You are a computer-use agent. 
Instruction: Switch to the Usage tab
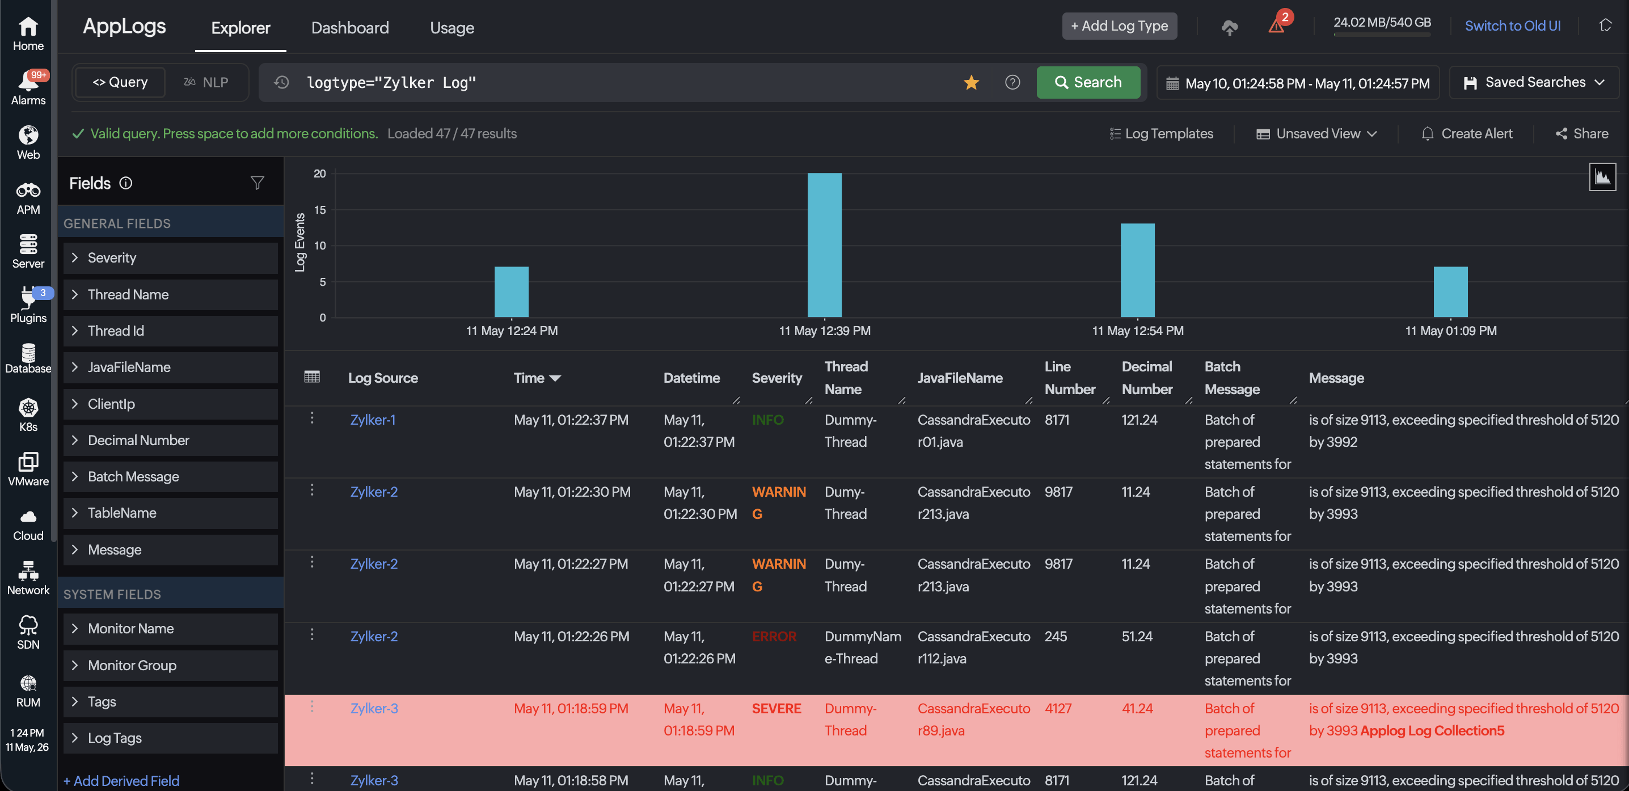click(x=451, y=28)
